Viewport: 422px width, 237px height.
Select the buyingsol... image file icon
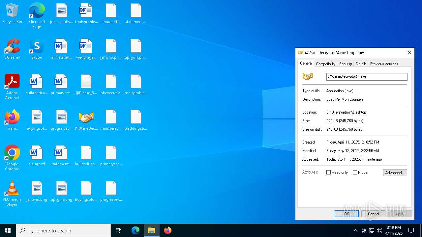(37, 120)
